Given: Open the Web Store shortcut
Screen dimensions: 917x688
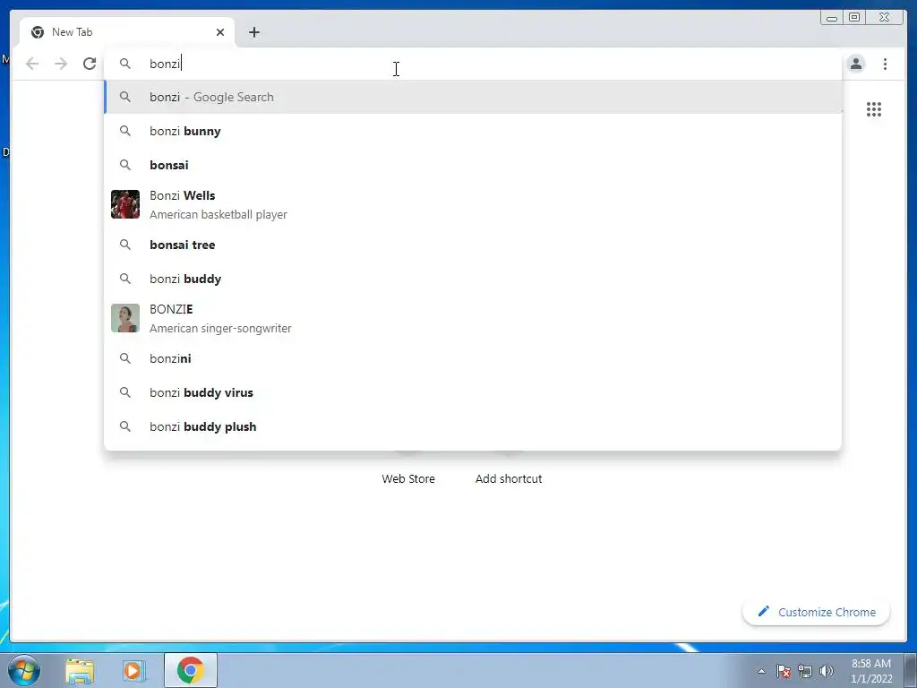Looking at the screenshot, I should [x=408, y=478].
